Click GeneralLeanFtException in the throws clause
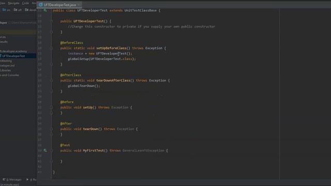 pos(143,150)
